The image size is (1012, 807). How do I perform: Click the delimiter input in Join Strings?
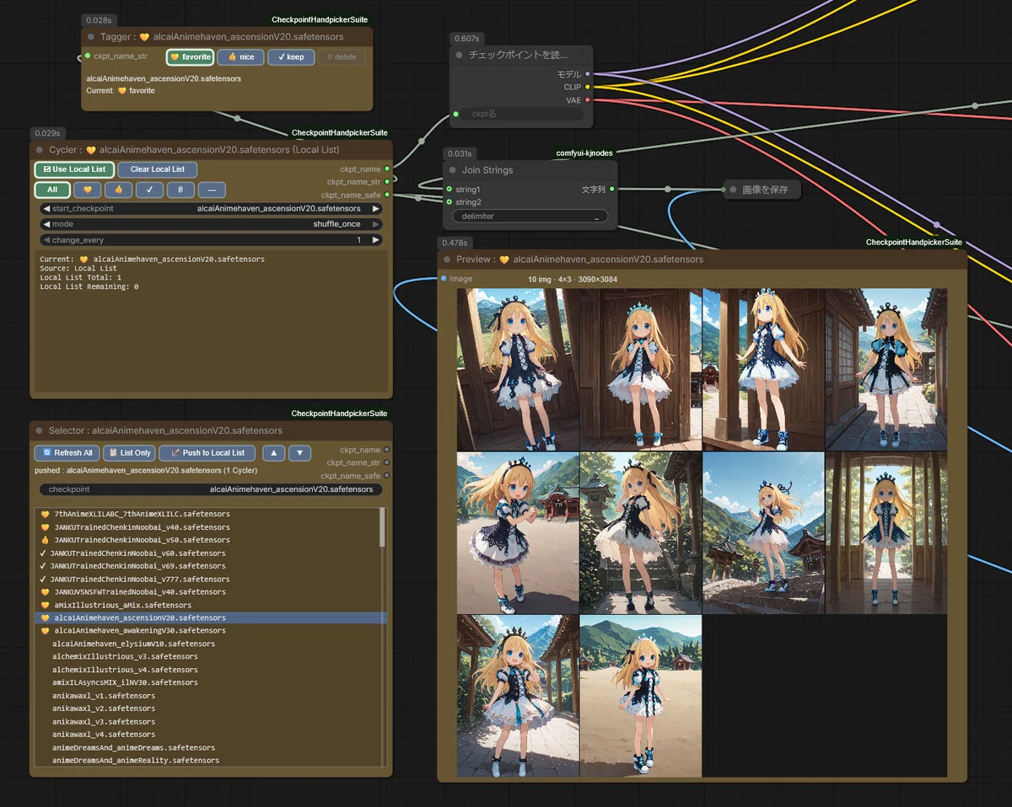(530, 216)
